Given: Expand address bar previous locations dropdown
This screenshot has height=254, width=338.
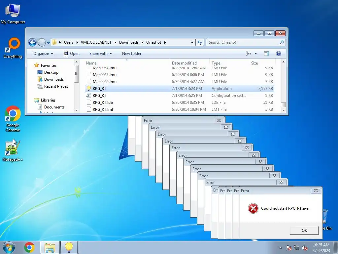Looking at the screenshot, I should (x=192, y=42).
